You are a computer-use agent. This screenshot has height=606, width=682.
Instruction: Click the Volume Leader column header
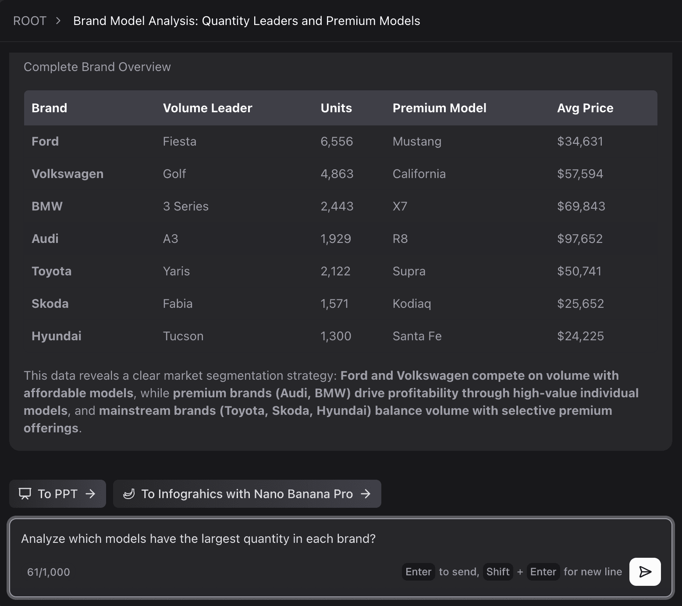click(x=207, y=108)
